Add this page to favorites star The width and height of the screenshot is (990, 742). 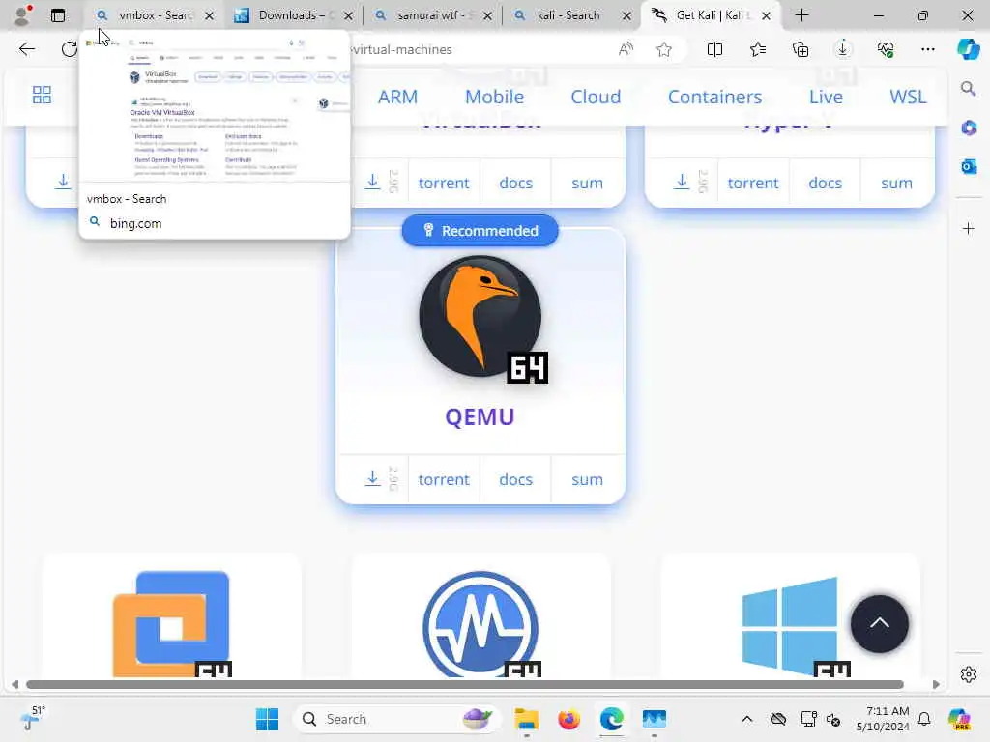(663, 49)
